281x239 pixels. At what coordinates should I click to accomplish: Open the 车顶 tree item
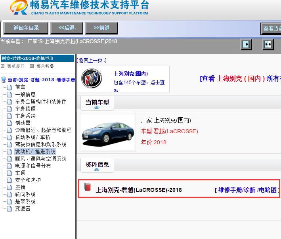click(20, 173)
